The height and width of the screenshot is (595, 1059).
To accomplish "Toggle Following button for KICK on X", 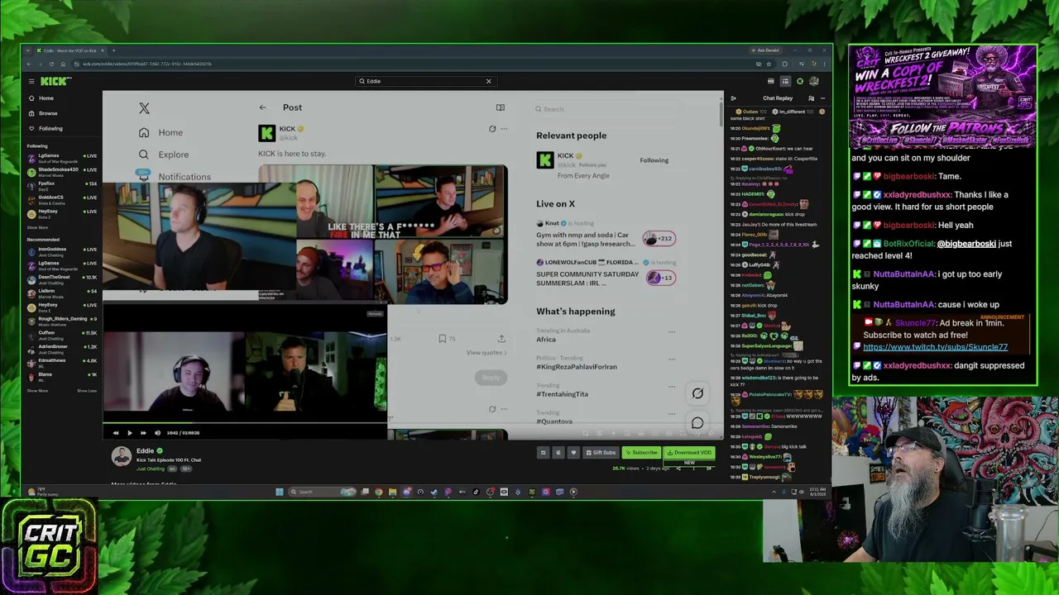I will [x=654, y=160].
